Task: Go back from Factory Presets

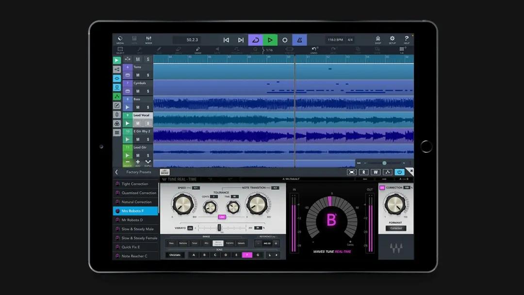Action: pos(116,172)
